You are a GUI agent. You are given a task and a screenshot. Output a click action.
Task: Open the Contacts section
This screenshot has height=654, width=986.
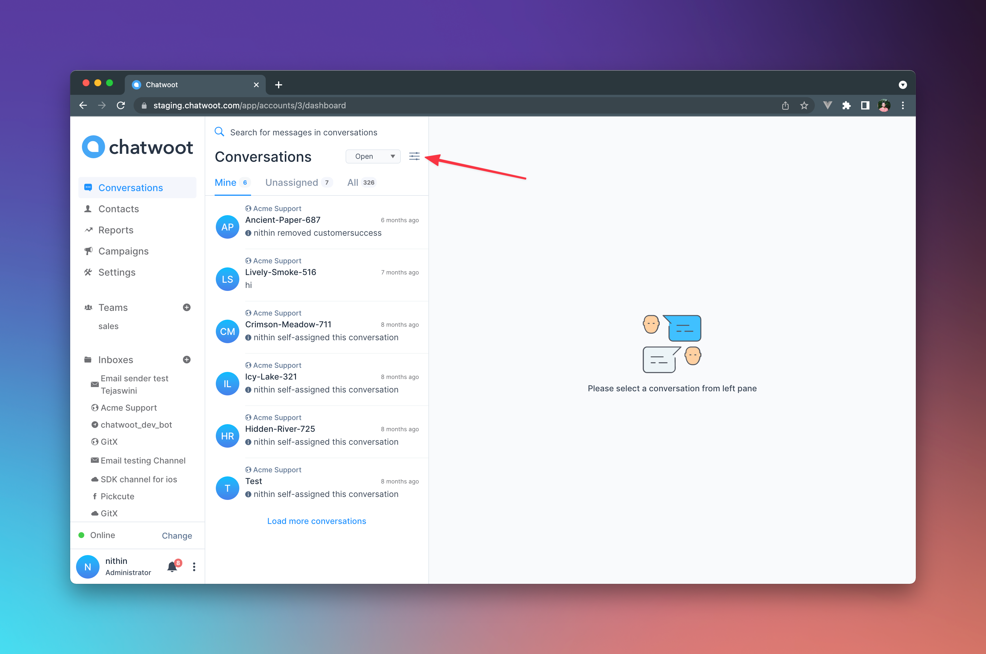click(x=119, y=209)
